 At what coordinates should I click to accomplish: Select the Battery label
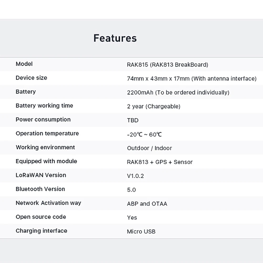[x=26, y=92]
